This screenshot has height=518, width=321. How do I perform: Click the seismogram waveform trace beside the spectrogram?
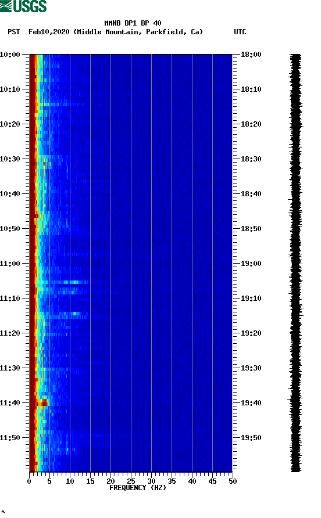click(x=296, y=263)
